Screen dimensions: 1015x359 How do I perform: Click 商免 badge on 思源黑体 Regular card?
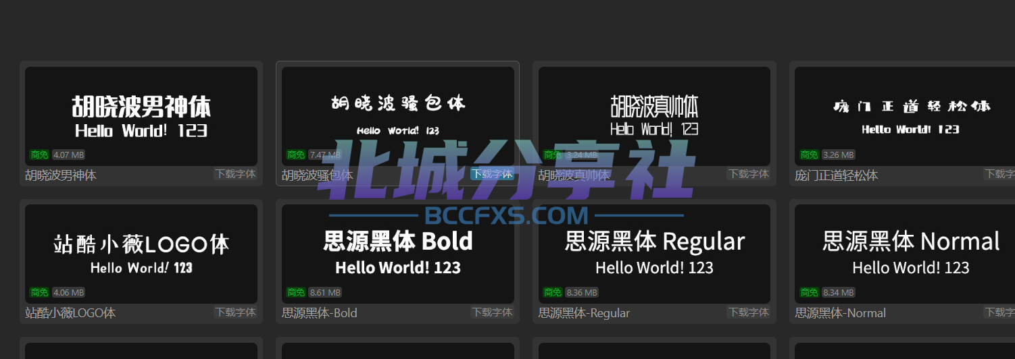553,293
